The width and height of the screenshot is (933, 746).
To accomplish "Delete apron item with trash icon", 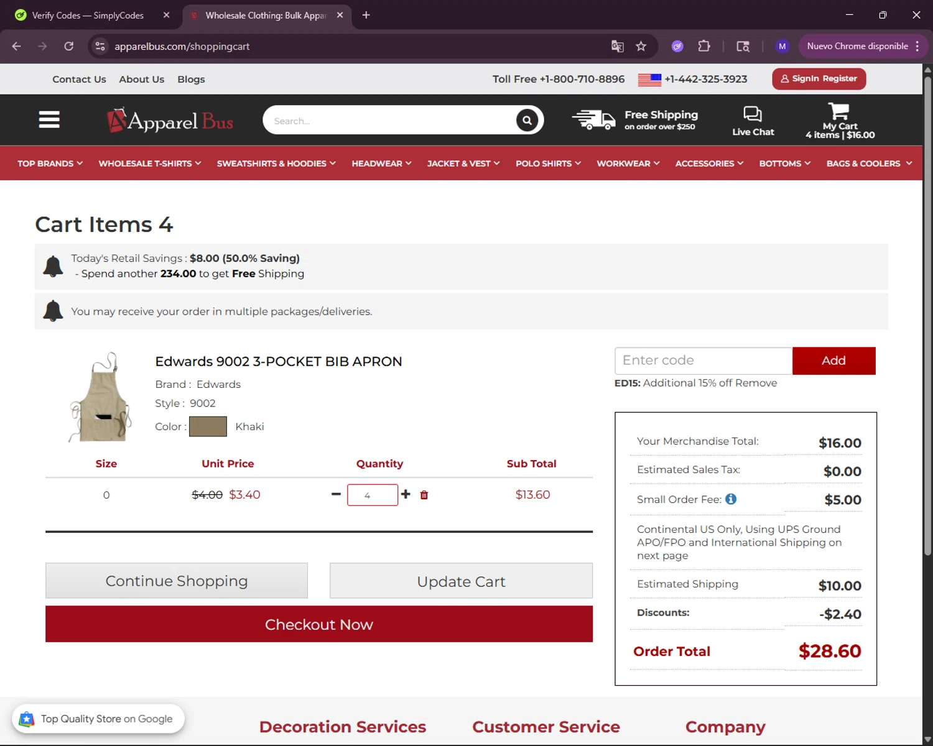I will tap(424, 495).
